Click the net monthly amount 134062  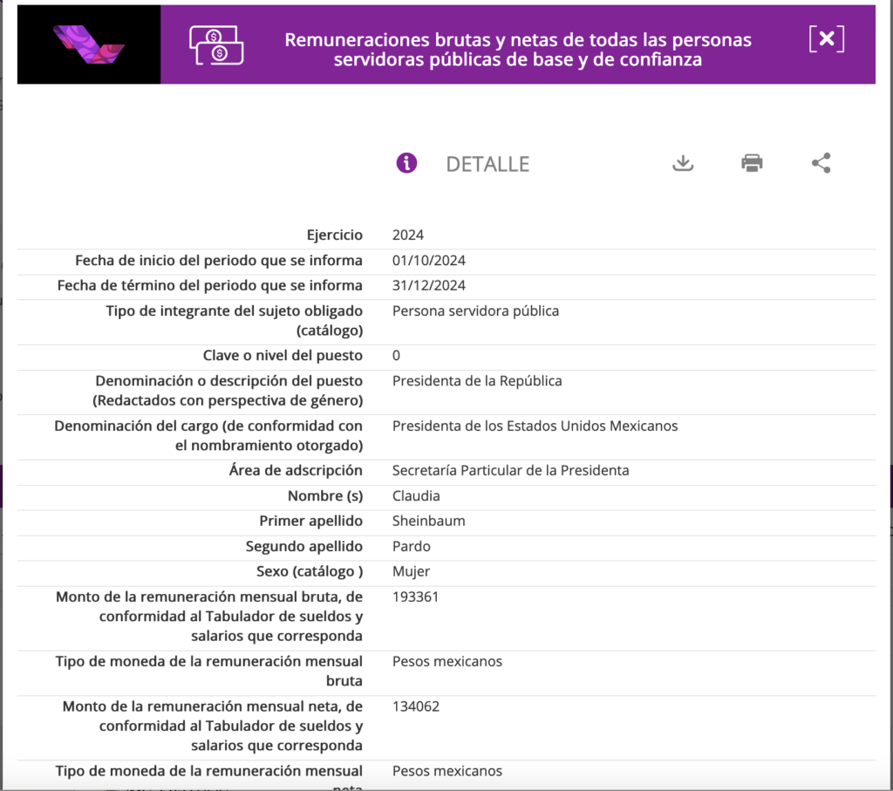[415, 706]
